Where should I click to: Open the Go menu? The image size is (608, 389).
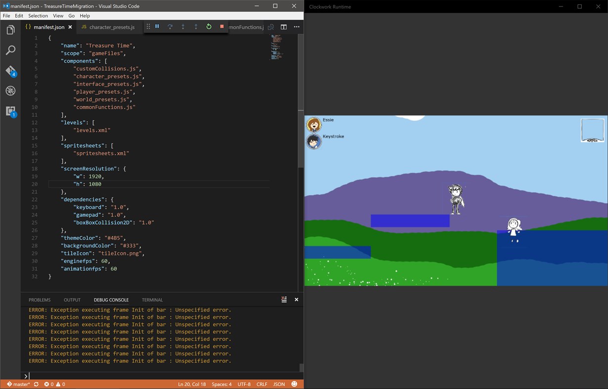72,16
